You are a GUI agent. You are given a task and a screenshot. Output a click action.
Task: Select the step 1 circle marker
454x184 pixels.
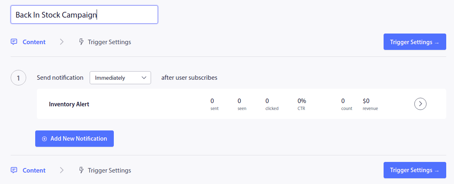coord(18,78)
